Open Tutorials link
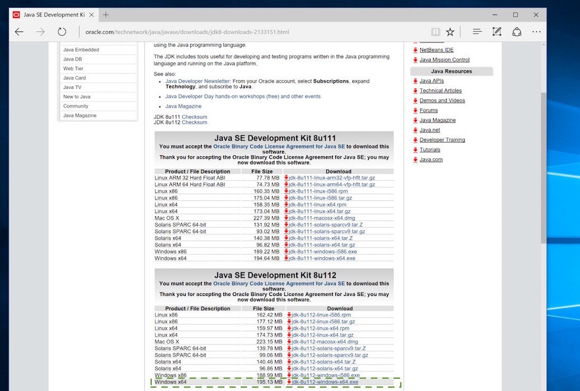Screen dimensions: 580x391 coord(430,150)
